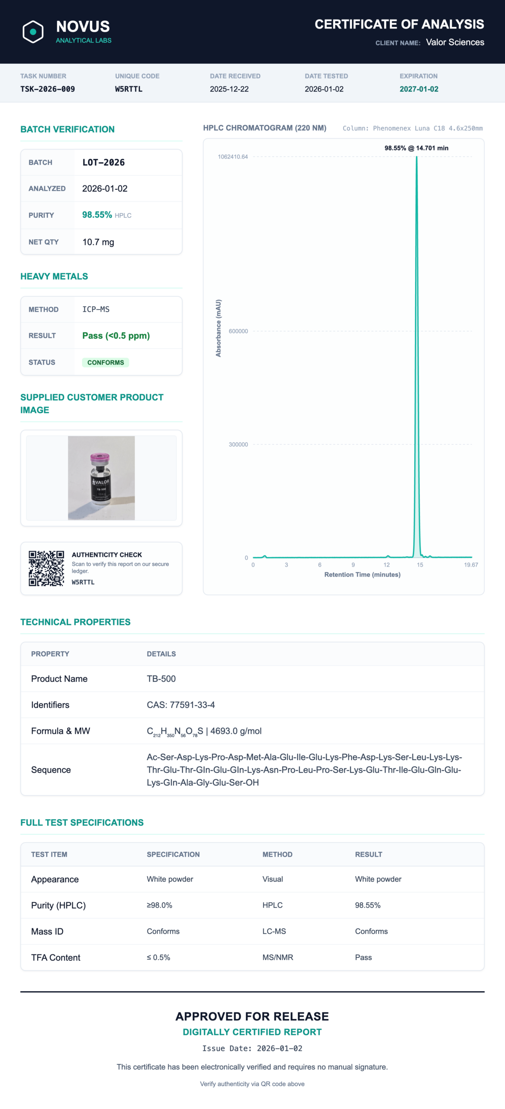505x1109 pixels.
Task: Select the LOT-2026 batch value
Action: (103, 162)
